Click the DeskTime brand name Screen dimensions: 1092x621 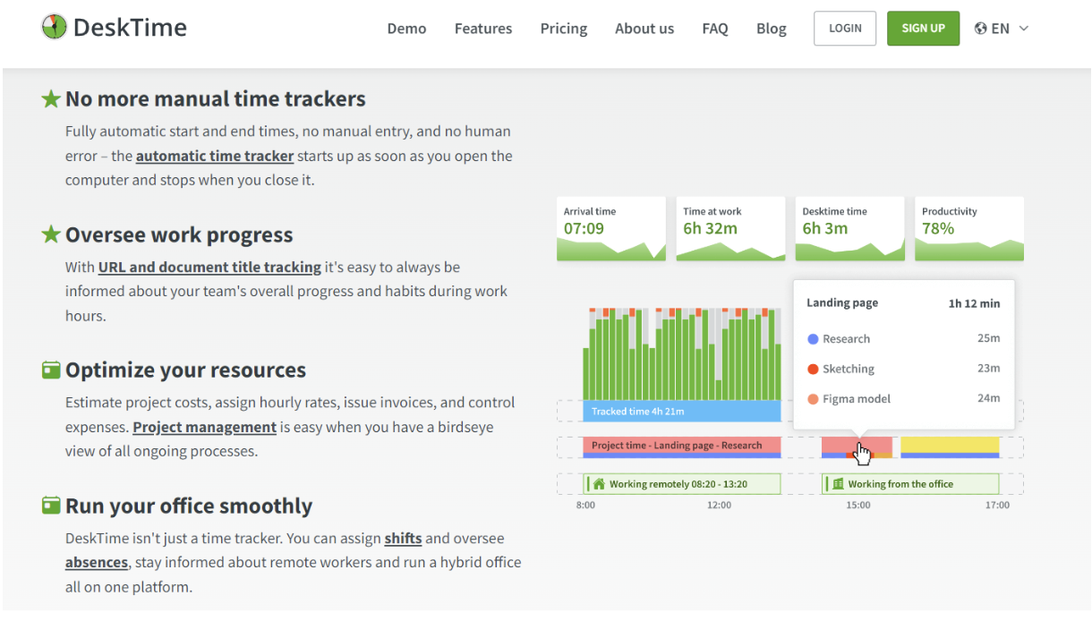(x=130, y=28)
